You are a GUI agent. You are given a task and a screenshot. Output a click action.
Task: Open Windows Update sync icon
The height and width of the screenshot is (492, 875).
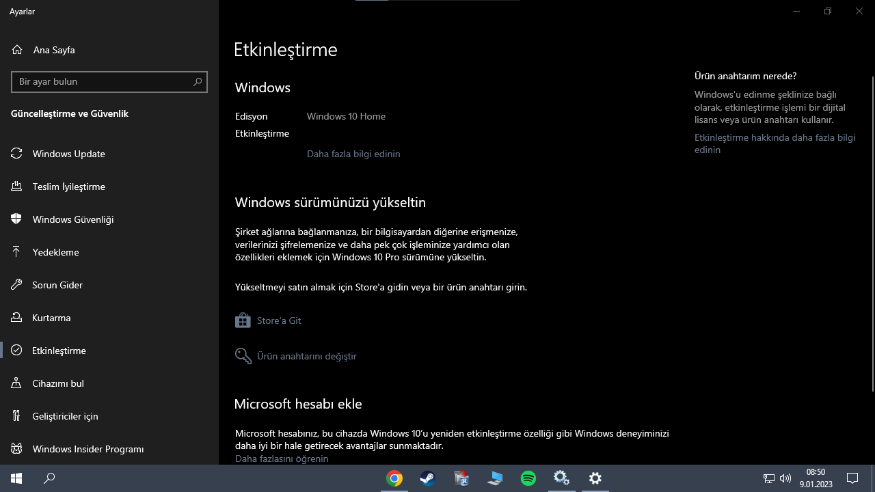point(16,154)
